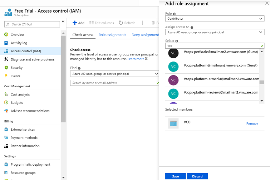Click the Search by name or email field
Viewport: 270px width, 180px height.
point(113,83)
